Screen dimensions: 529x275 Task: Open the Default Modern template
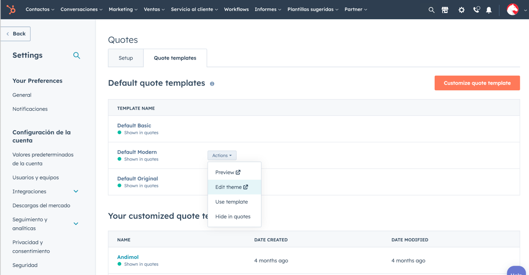(x=137, y=152)
